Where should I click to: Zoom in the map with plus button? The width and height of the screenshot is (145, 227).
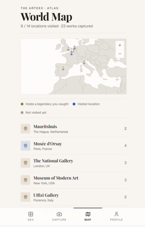tap(120, 45)
